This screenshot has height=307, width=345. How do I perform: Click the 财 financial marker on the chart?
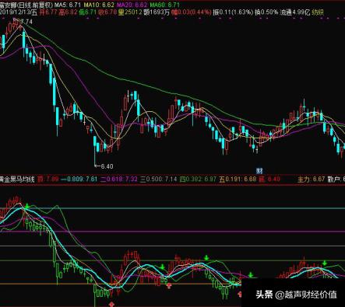[x=259, y=171]
